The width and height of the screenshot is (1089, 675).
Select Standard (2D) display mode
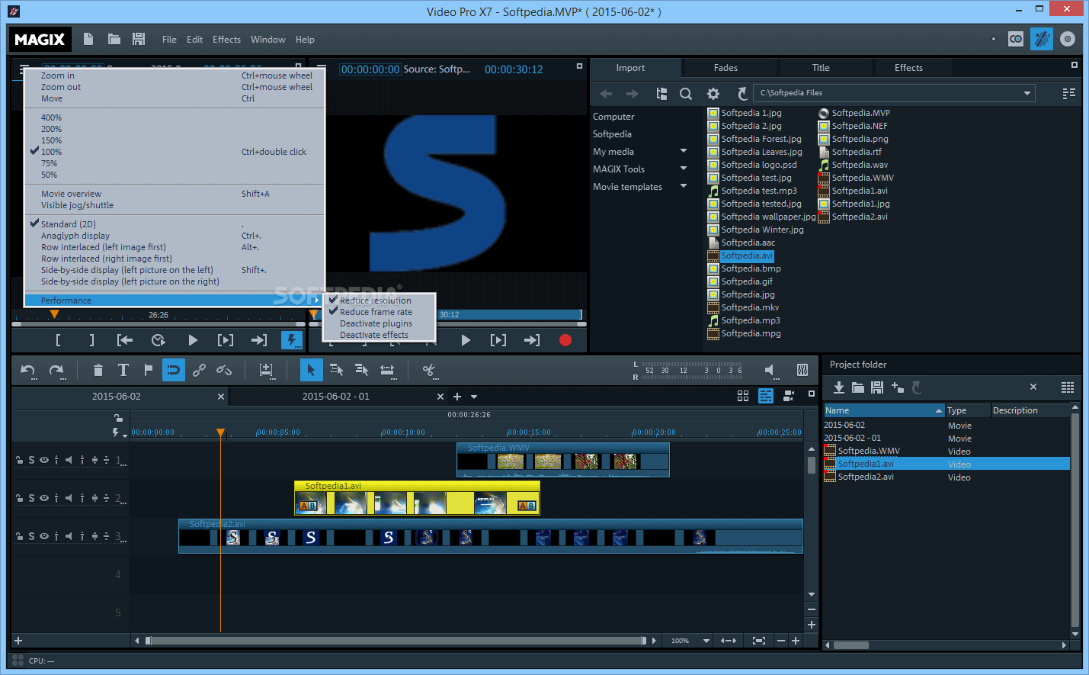pyautogui.click(x=175, y=224)
